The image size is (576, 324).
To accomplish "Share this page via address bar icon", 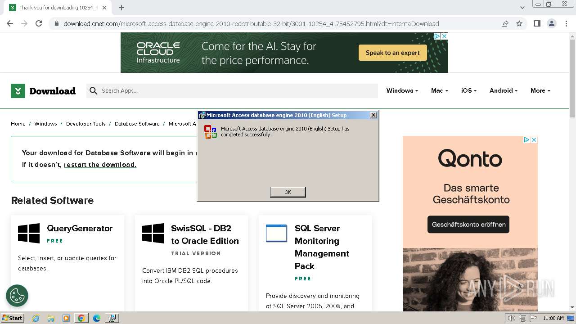I will (x=505, y=23).
